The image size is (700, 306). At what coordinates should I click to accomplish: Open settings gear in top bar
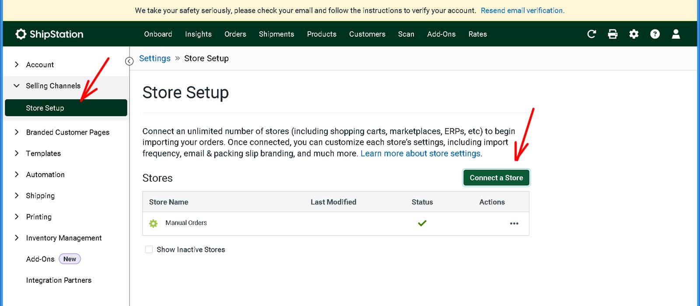[x=633, y=34]
